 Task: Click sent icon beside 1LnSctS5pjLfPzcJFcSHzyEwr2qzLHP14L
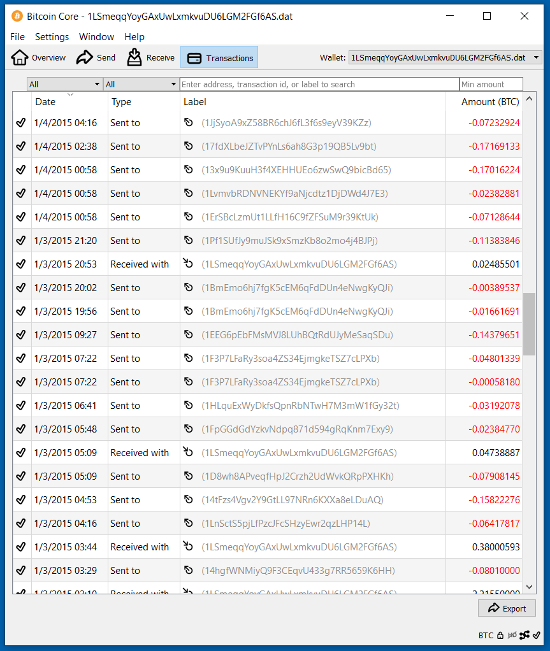pos(189,523)
